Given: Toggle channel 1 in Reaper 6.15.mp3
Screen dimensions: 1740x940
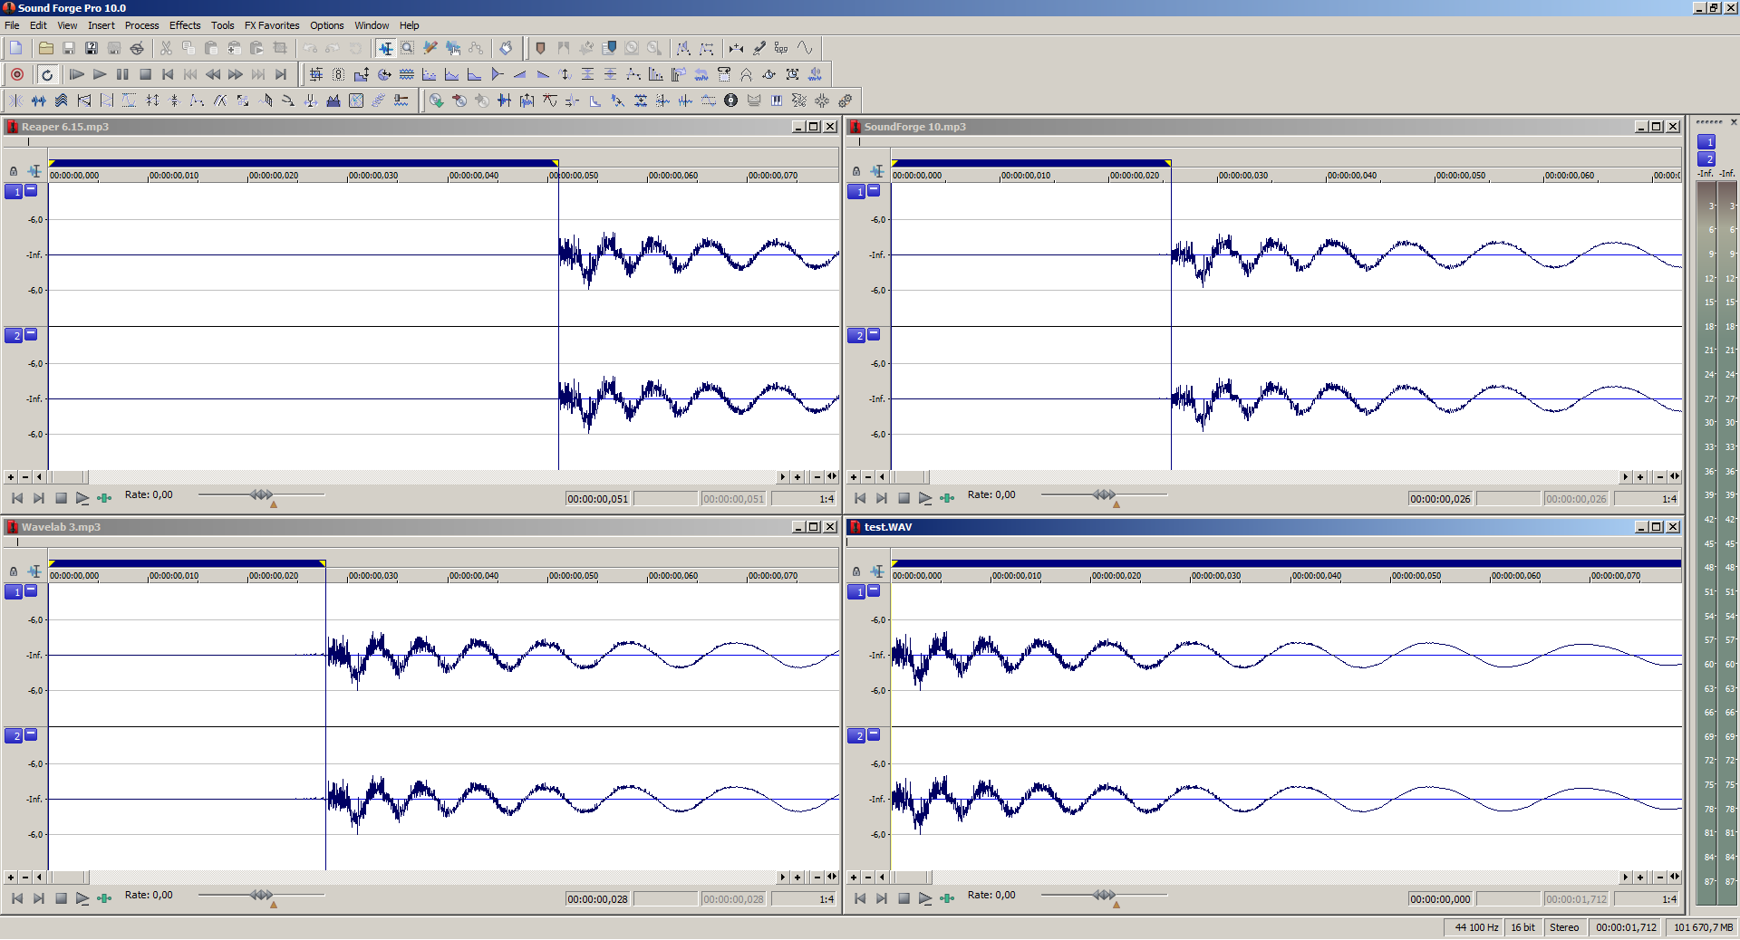Looking at the screenshot, I should [14, 192].
